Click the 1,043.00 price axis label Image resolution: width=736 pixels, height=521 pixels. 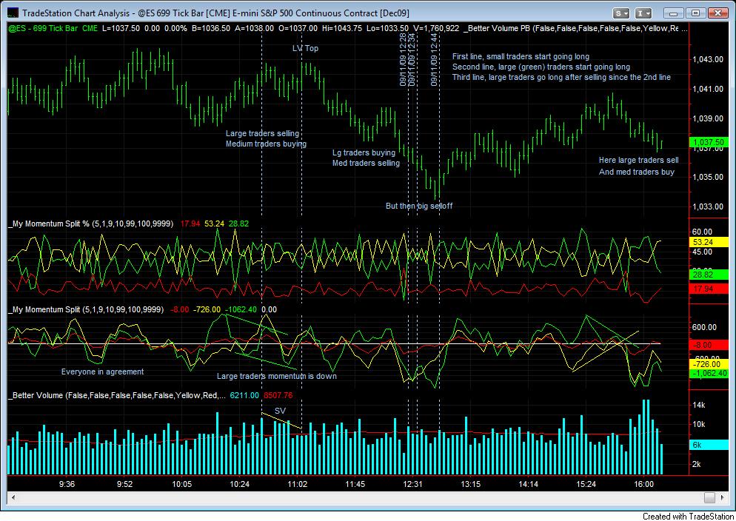[x=708, y=59]
